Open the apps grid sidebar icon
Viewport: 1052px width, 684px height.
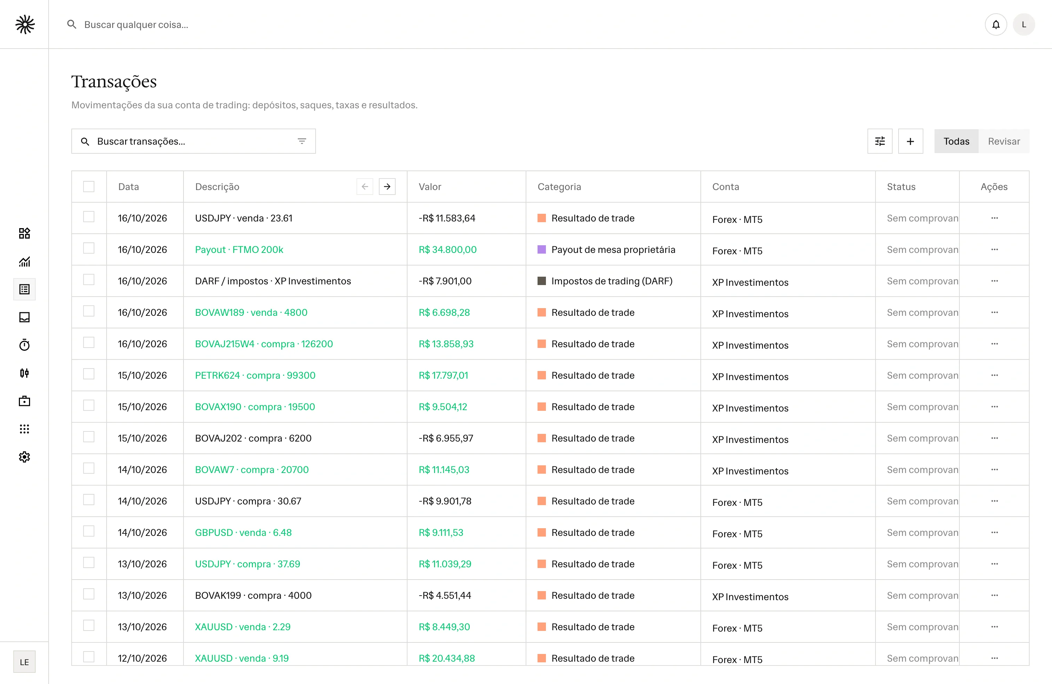24,429
